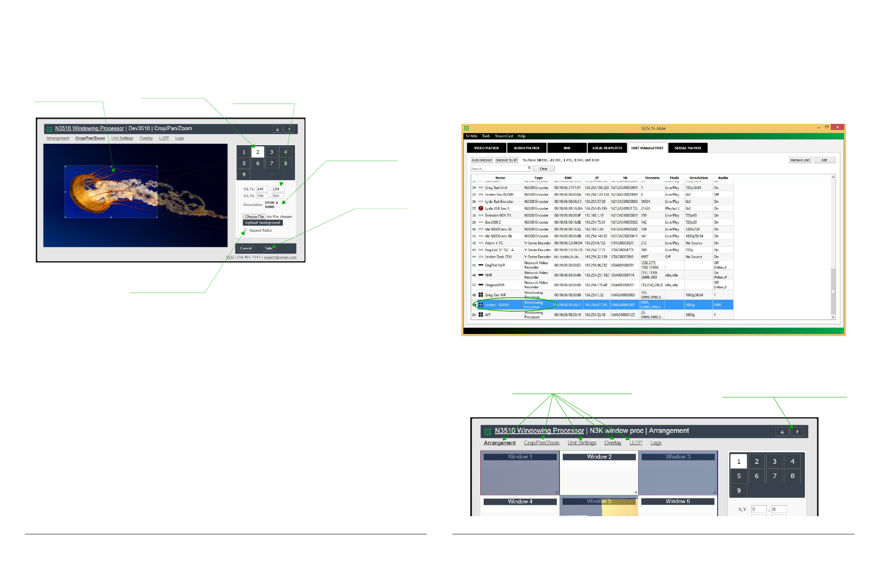Open the Tools menu in N-Able
Screen dimensions: 880x569
point(486,136)
